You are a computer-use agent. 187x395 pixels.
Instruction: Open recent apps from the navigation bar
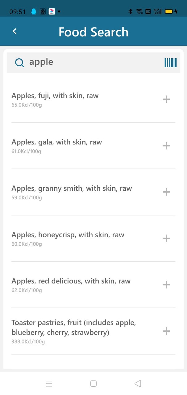pyautogui.click(x=49, y=383)
